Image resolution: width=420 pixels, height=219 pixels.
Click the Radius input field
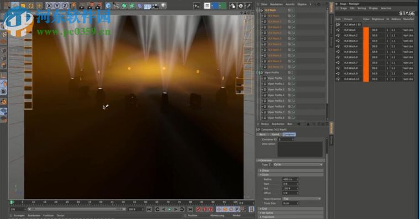coord(290,179)
